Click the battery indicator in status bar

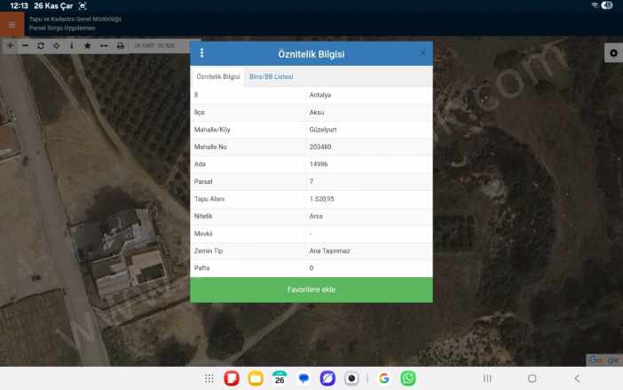coord(607,5)
